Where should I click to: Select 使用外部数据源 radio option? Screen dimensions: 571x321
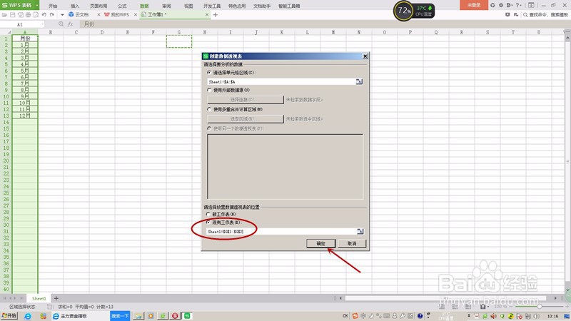[209, 90]
